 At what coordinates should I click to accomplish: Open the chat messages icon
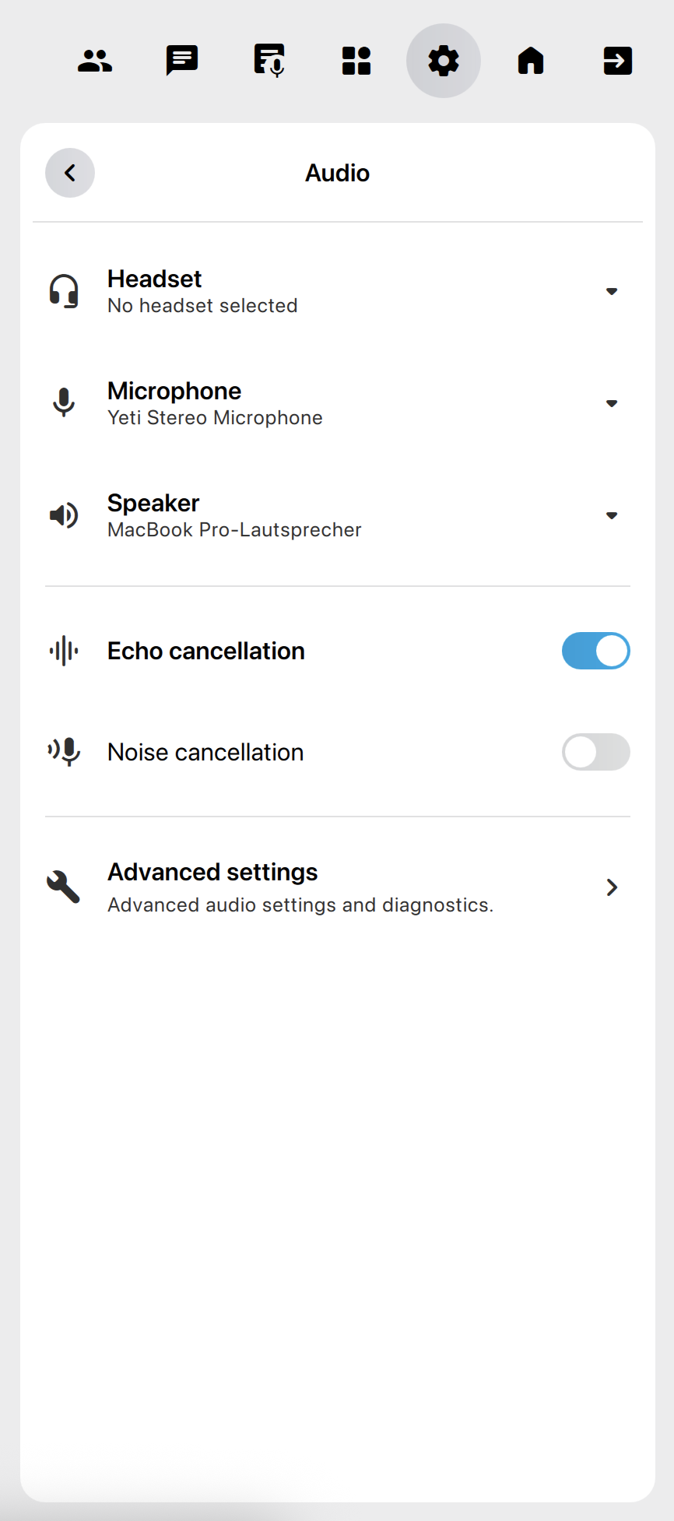point(182,61)
